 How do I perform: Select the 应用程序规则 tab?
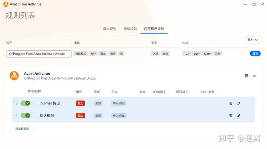click(x=154, y=29)
